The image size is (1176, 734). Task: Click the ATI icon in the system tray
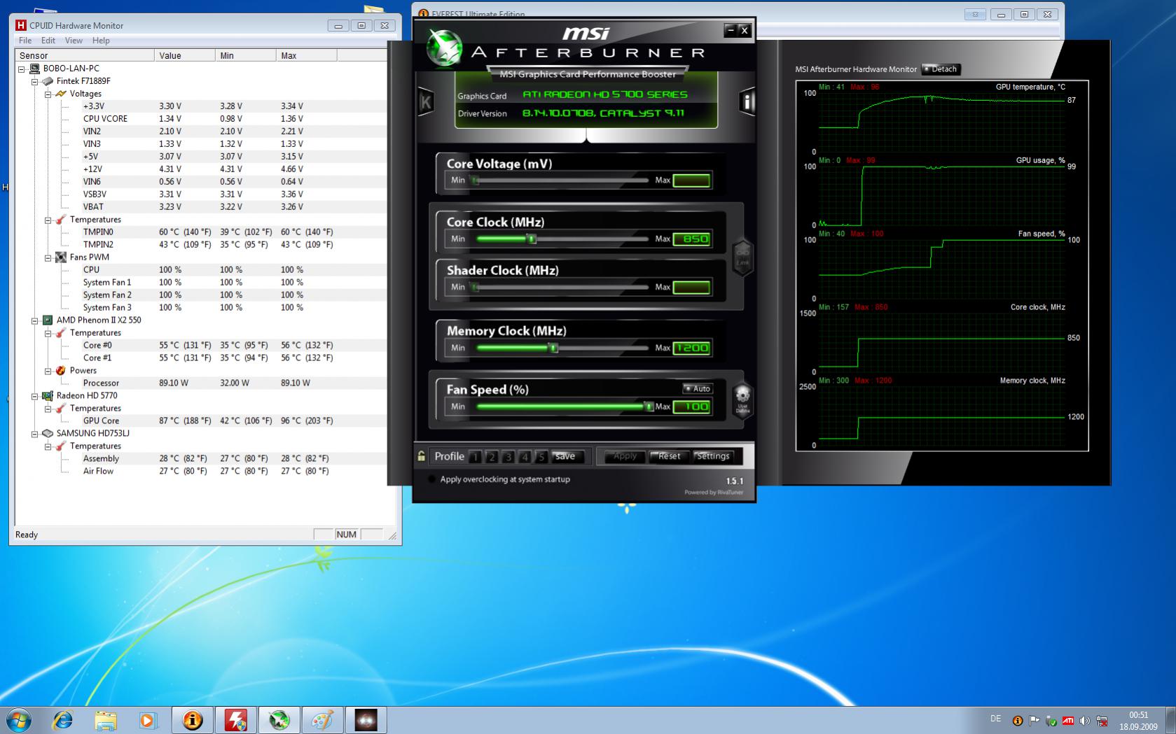pyautogui.click(x=1068, y=721)
